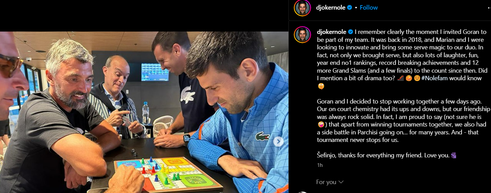The width and height of the screenshot is (491, 193).
Task: Open the djokernole username starting the caption
Action: click(331, 32)
